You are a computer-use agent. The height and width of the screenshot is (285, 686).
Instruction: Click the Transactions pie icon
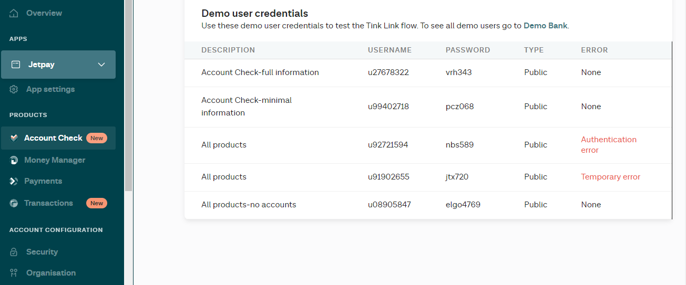(x=14, y=203)
